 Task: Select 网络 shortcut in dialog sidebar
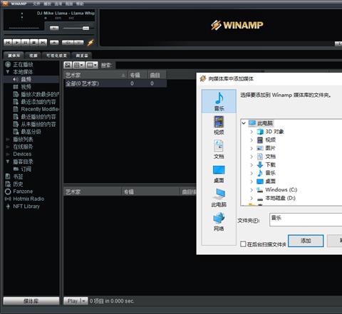[219, 221]
